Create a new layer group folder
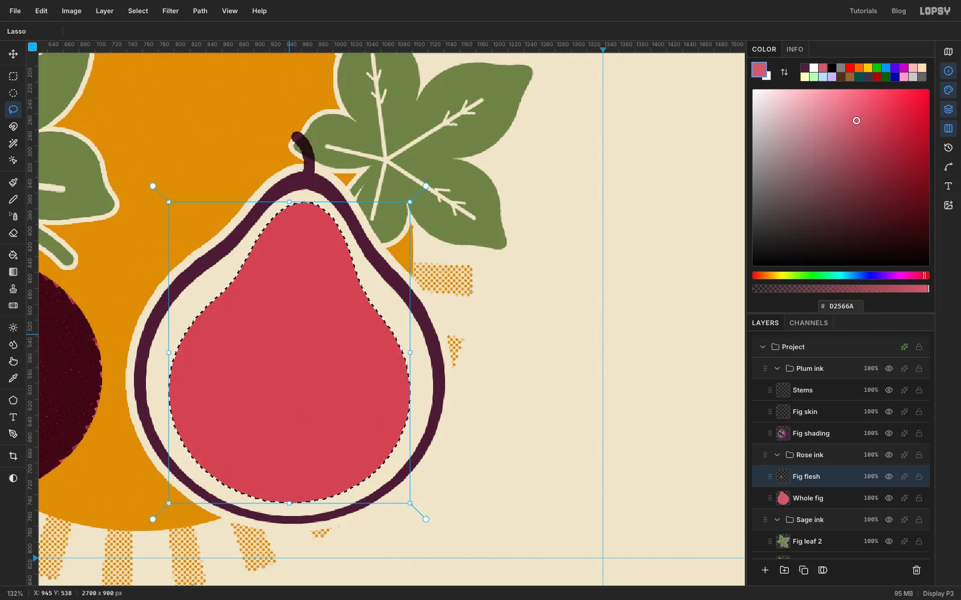 coord(784,570)
